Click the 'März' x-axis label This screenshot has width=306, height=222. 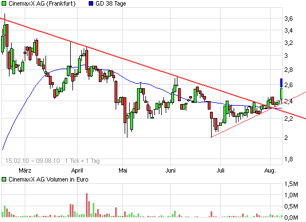[x=25, y=170]
